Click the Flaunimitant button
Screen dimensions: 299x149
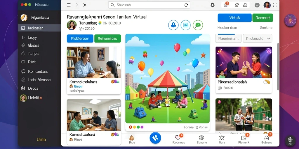point(228,38)
